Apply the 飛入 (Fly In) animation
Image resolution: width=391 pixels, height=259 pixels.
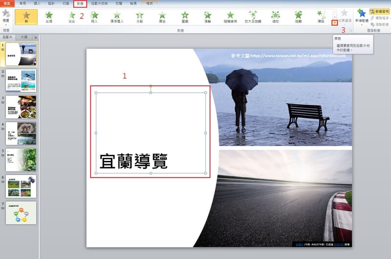click(x=94, y=17)
